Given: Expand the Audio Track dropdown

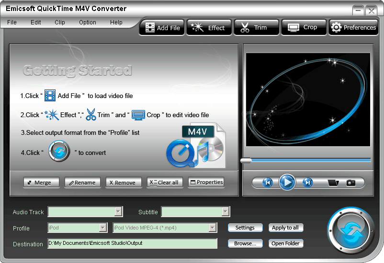Looking at the screenshot, I should (118, 211).
